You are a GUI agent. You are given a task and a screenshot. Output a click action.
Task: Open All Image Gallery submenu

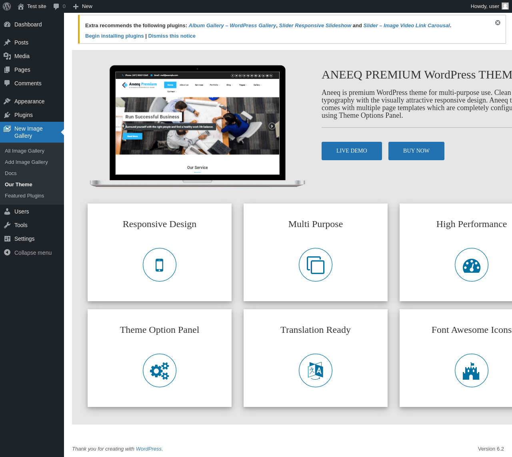coord(24,151)
